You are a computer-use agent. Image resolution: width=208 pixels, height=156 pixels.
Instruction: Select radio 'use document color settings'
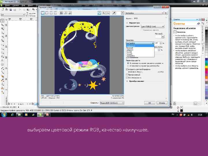pyautogui.click(x=128, y=63)
